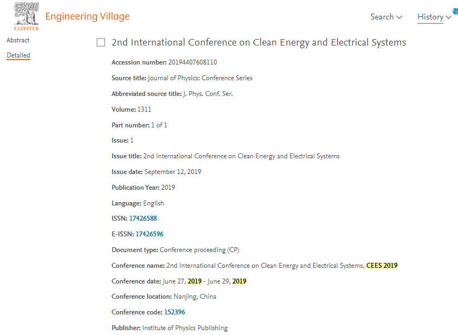Click accession number 20194407608110
Screen dimensions: 458x335
pyautogui.click(x=192, y=62)
